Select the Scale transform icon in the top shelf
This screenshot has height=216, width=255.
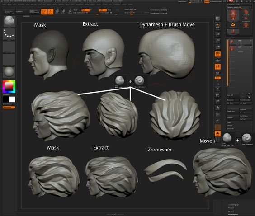pos(63,12)
